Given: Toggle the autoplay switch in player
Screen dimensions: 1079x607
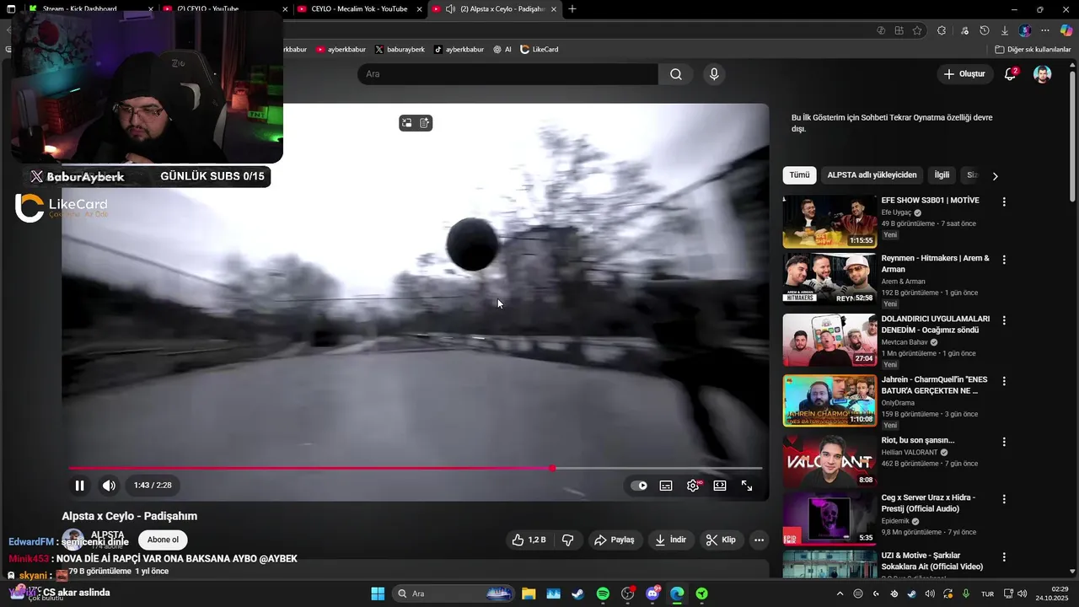Looking at the screenshot, I should coord(639,486).
